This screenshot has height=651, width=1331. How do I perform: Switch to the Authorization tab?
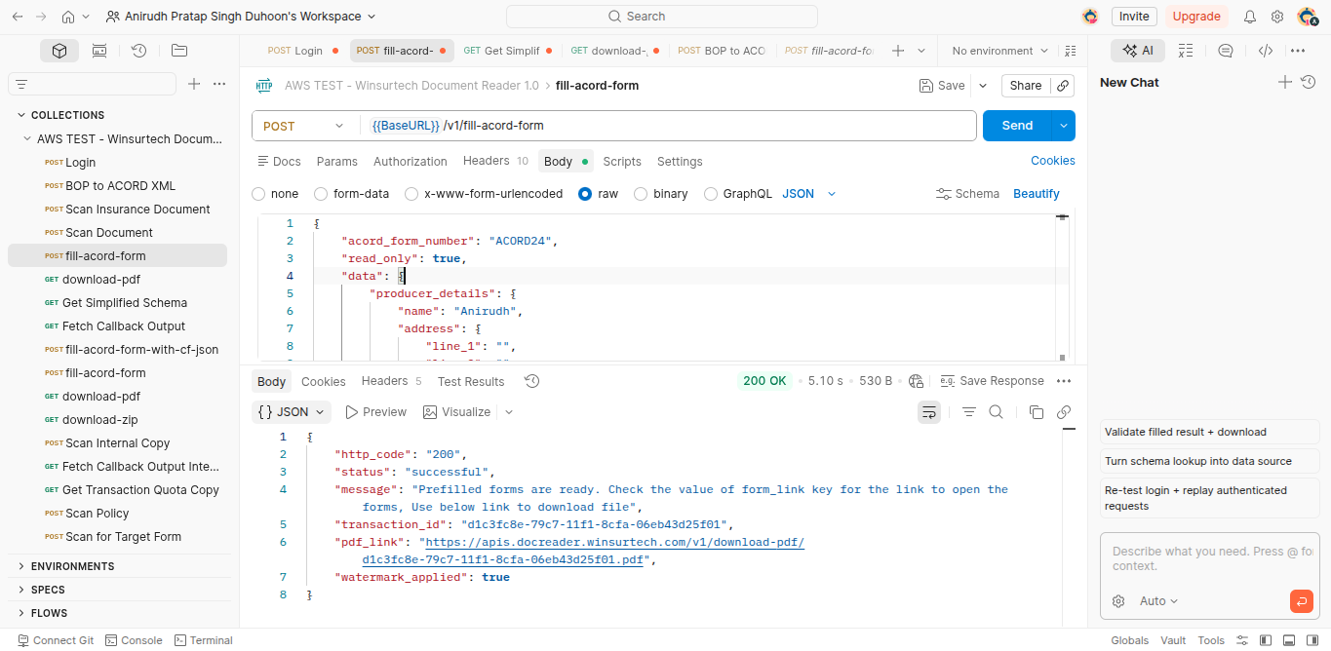(411, 162)
